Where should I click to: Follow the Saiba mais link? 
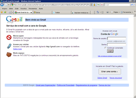click(x=17, y=49)
